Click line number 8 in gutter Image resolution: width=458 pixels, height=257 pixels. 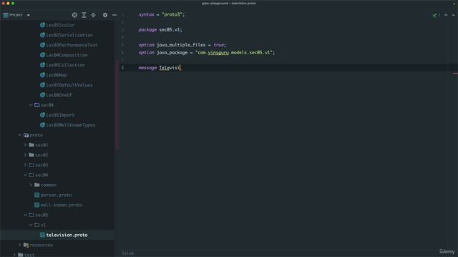pyautogui.click(x=122, y=68)
